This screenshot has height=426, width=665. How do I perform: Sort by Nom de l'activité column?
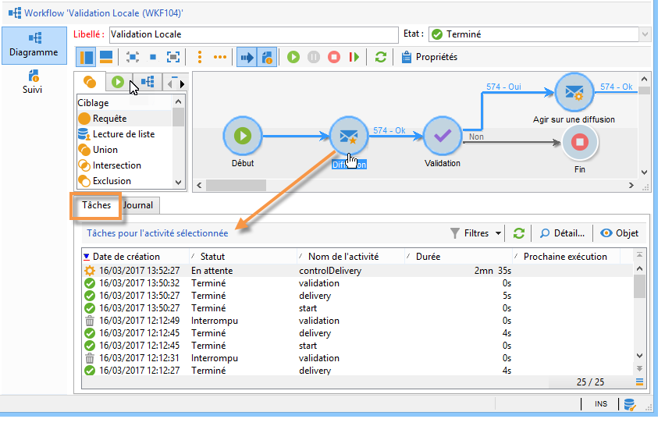(x=351, y=257)
